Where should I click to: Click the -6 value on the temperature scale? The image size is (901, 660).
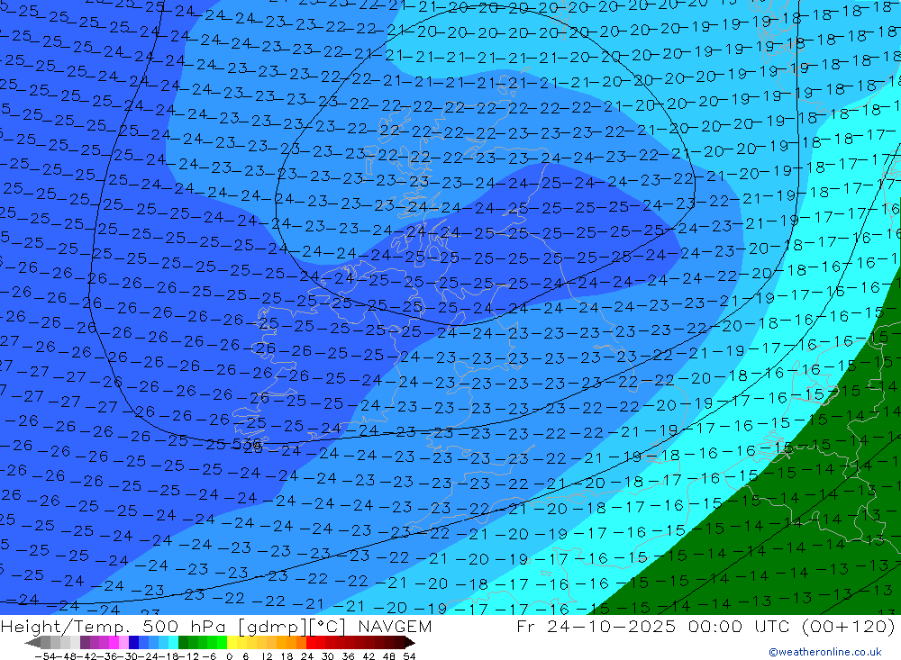[x=209, y=656]
